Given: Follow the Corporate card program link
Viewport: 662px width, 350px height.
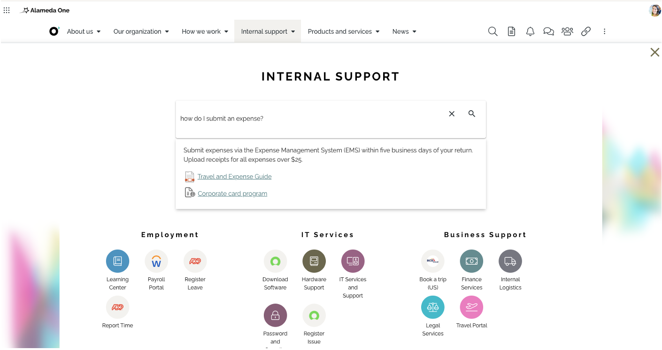Looking at the screenshot, I should click(x=232, y=194).
